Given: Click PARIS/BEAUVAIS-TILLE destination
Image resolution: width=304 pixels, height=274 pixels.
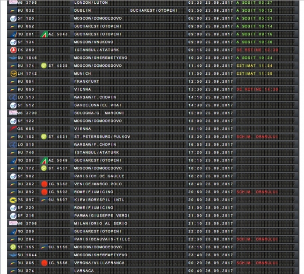Looking at the screenshot, I should (x=102, y=239).
